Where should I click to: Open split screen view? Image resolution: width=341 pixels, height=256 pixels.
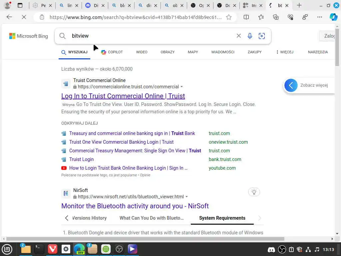(x=246, y=17)
